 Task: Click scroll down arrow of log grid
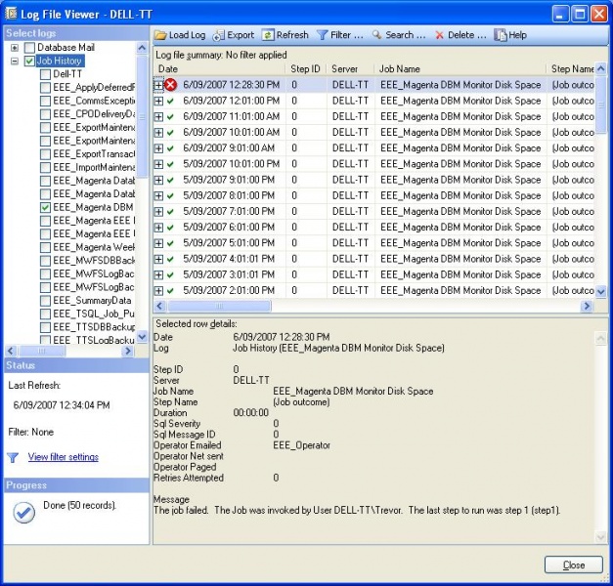pyautogui.click(x=601, y=291)
